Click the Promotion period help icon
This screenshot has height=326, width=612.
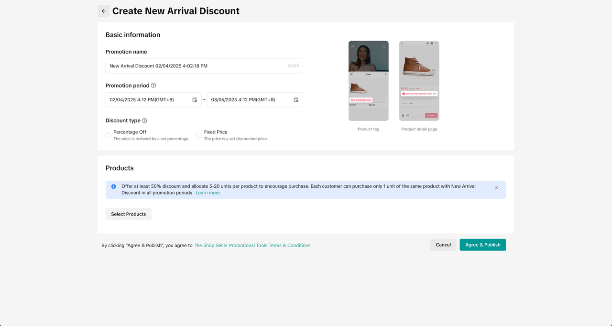(153, 85)
